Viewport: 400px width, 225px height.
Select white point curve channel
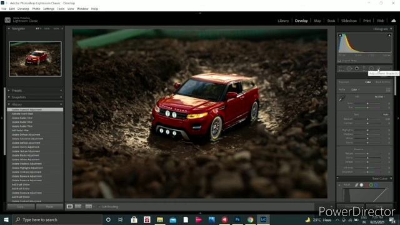pyautogui.click(x=361, y=185)
